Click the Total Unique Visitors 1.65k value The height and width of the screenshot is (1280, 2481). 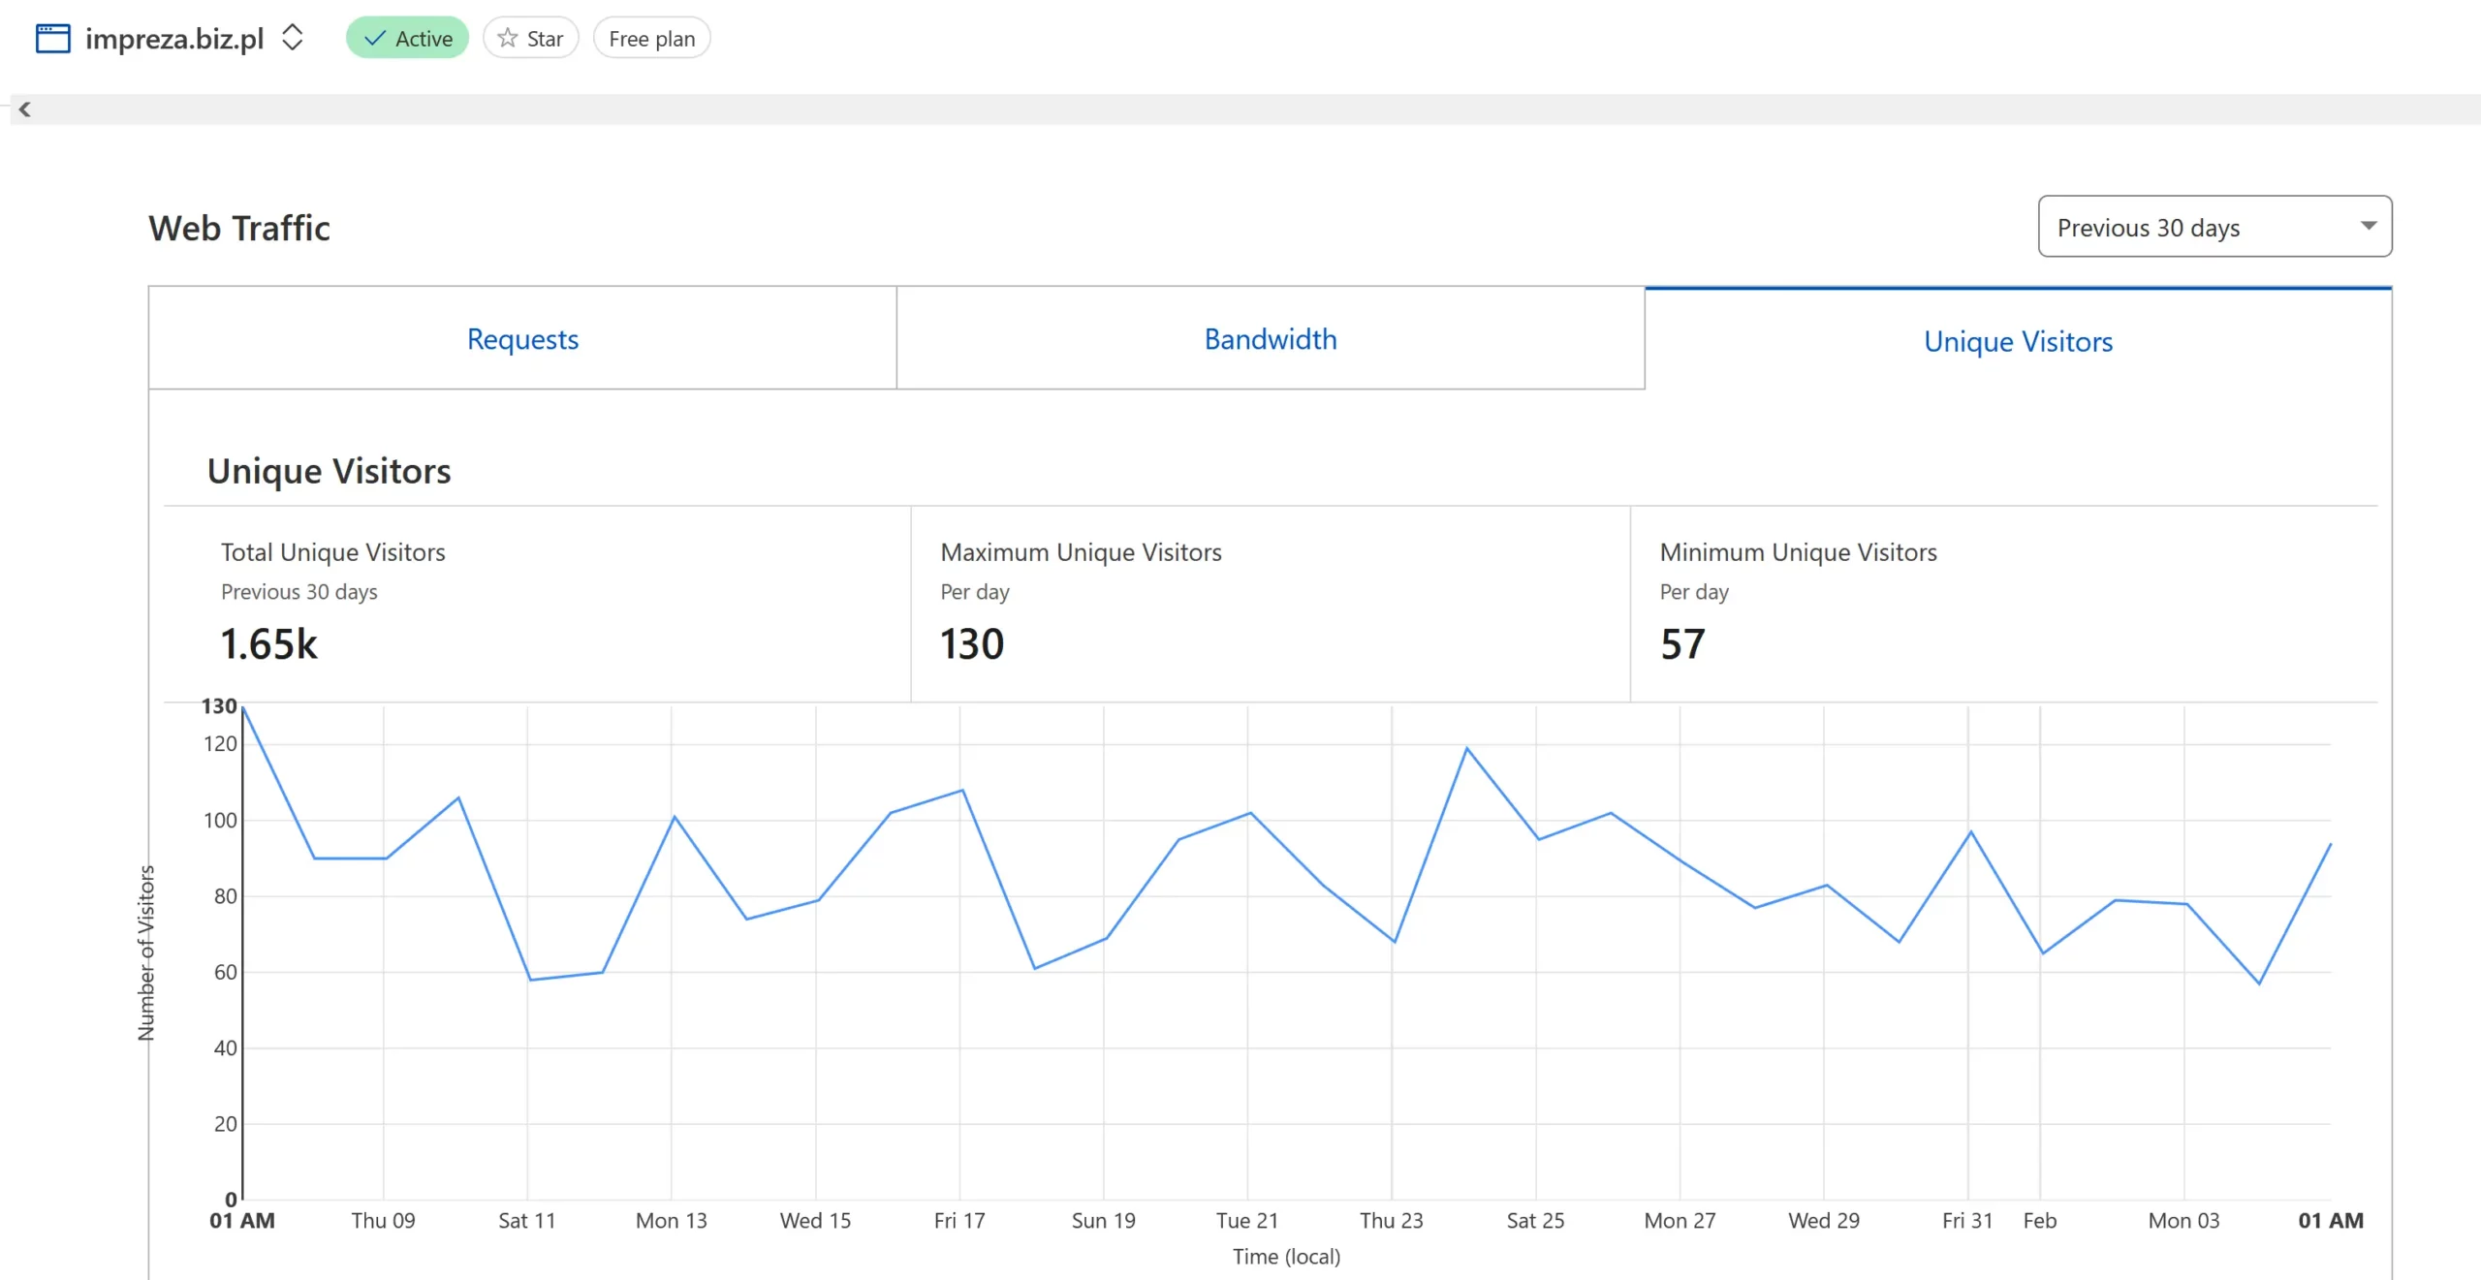coord(268,644)
